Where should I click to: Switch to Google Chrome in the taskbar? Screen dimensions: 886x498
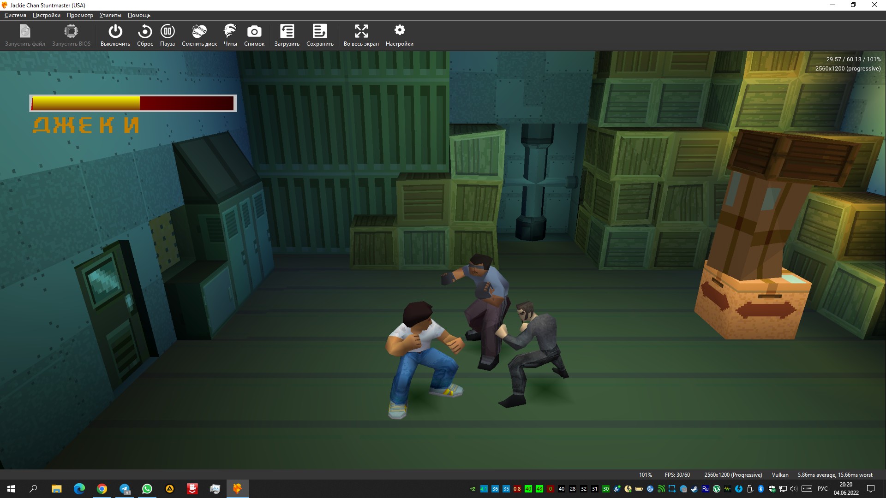102,489
